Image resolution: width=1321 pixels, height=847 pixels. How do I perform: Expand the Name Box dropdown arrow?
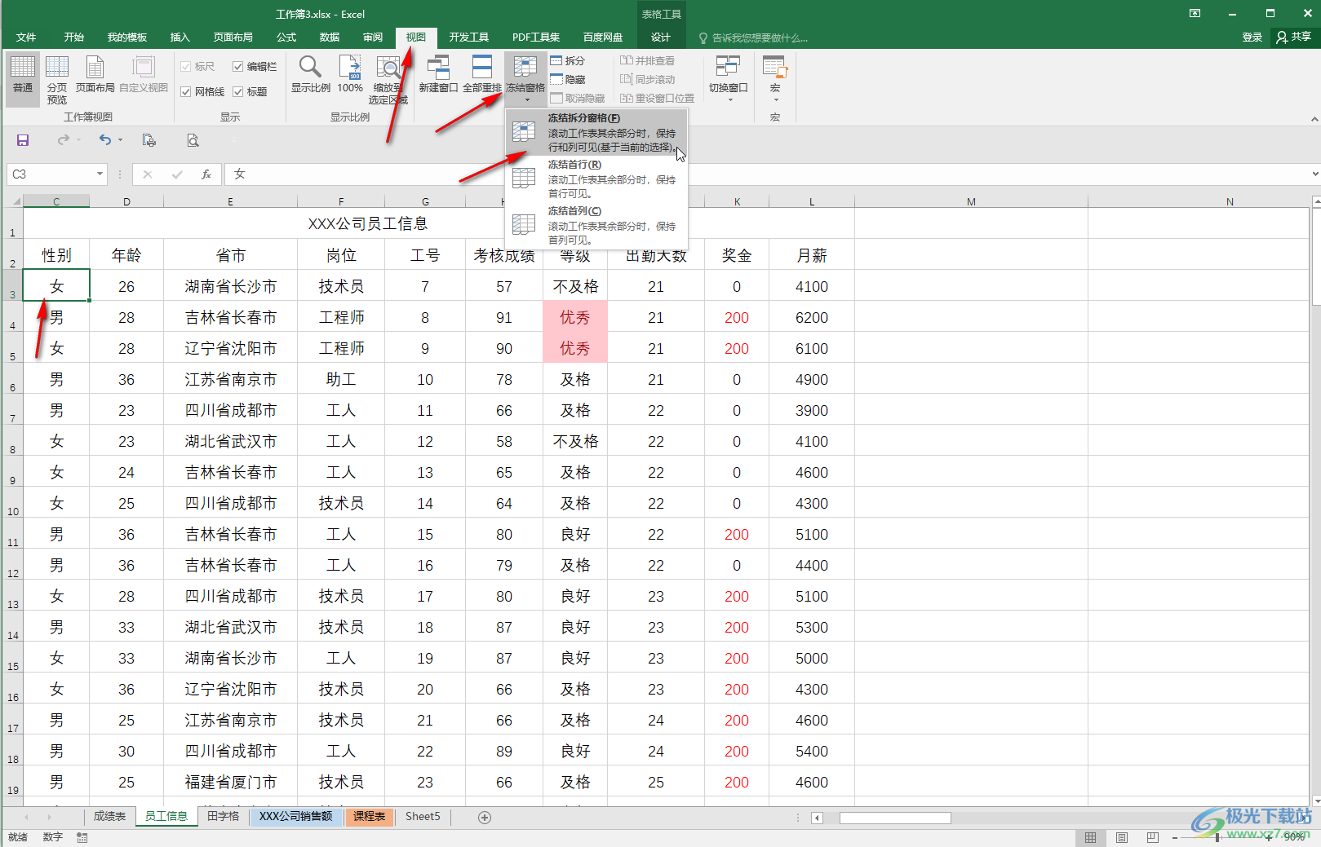100,174
